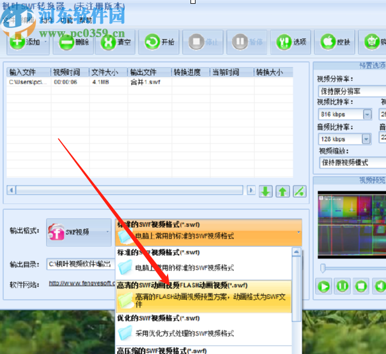Open the 动作 menu
Viewport: 386px width, 354px height.
tap(46, 20)
